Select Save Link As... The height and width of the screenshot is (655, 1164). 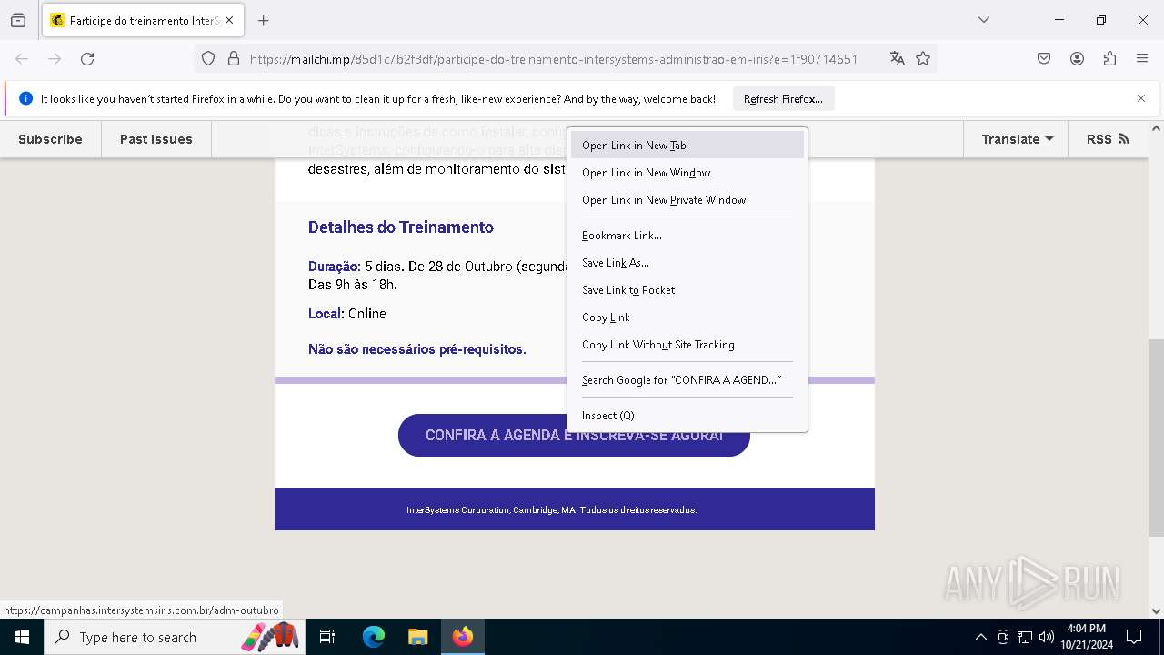click(x=687, y=262)
